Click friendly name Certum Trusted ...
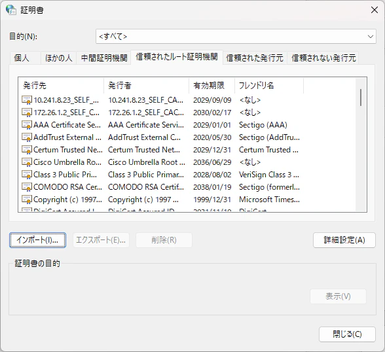 coord(268,150)
